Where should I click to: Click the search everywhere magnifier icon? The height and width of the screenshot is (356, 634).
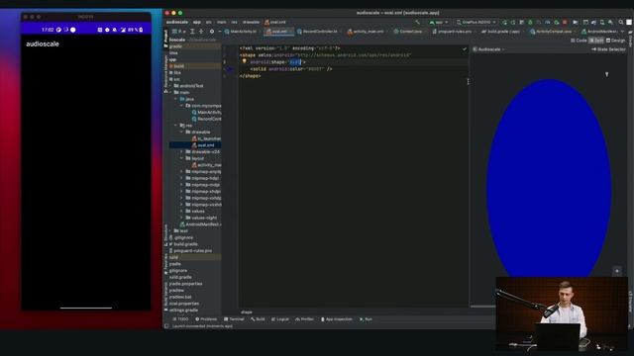click(621, 22)
